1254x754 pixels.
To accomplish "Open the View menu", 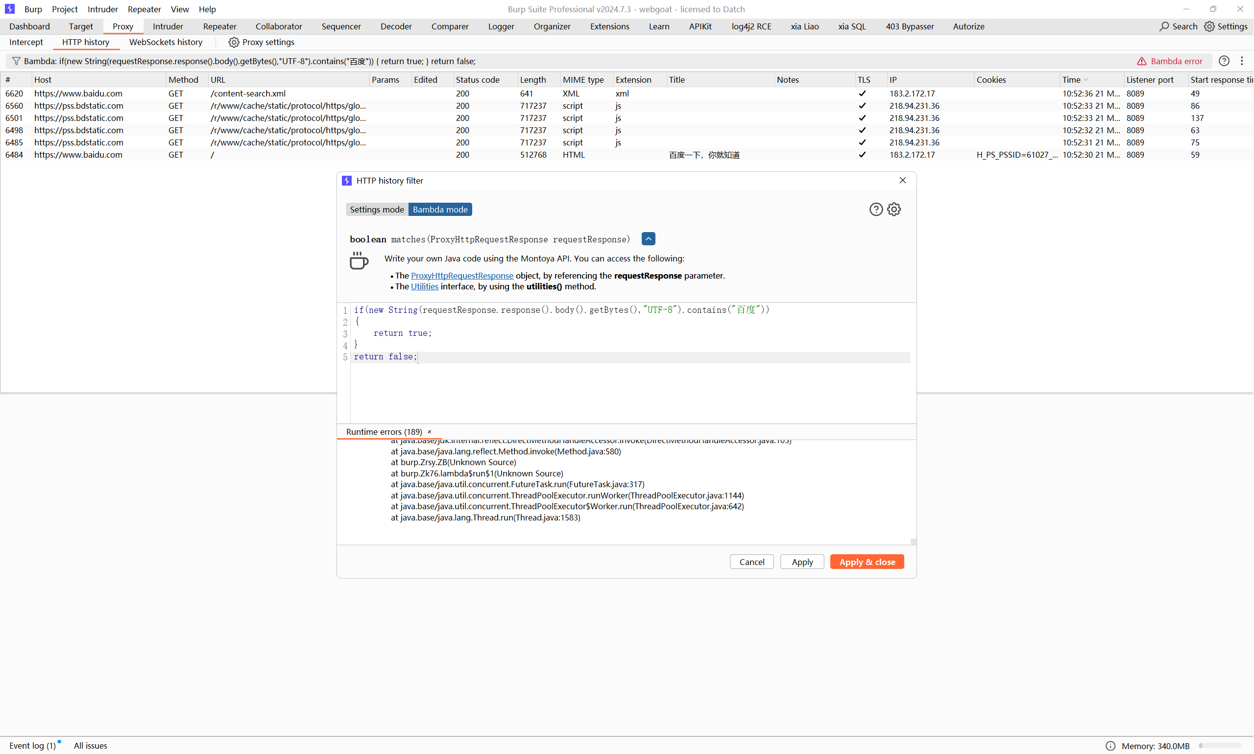I will pyautogui.click(x=180, y=9).
